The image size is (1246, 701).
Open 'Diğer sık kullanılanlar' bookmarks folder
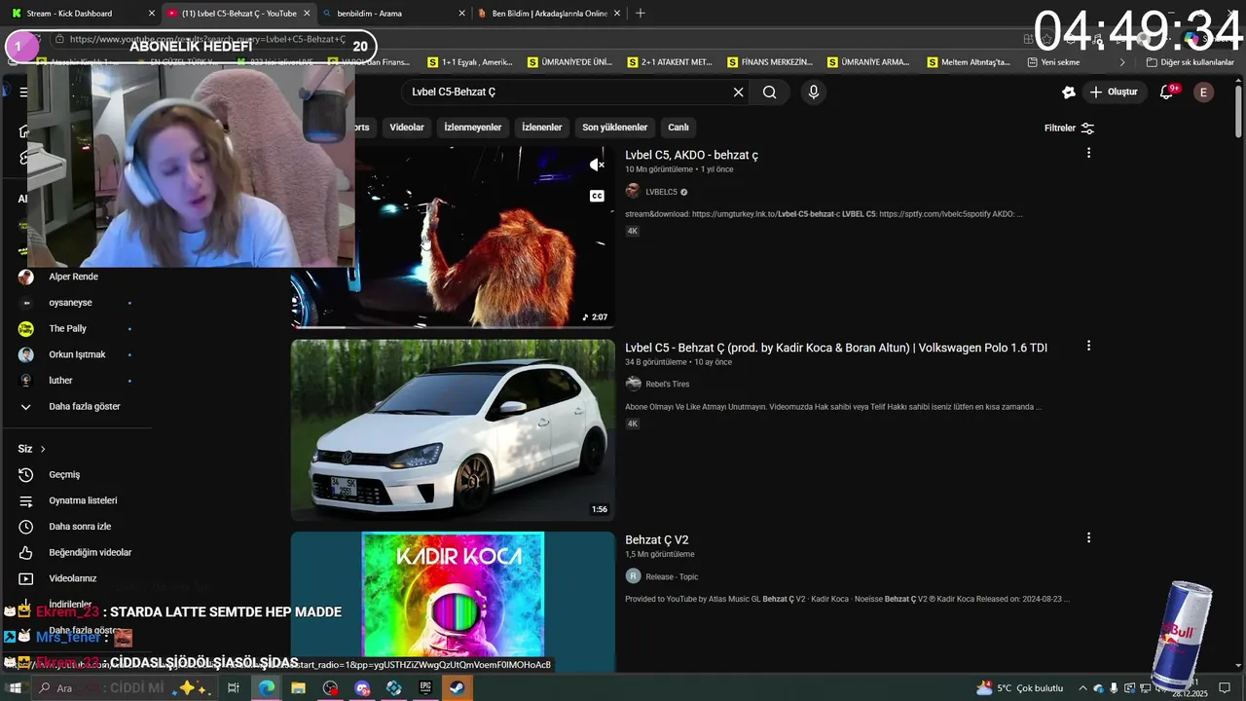click(x=1190, y=62)
